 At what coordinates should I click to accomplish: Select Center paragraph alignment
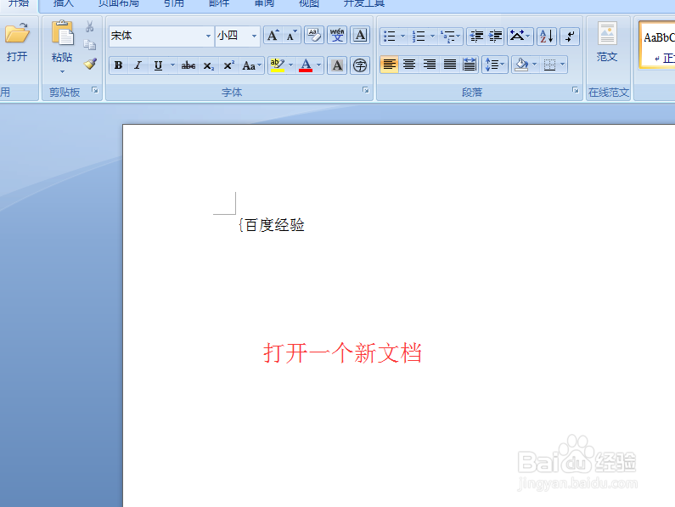coord(409,65)
